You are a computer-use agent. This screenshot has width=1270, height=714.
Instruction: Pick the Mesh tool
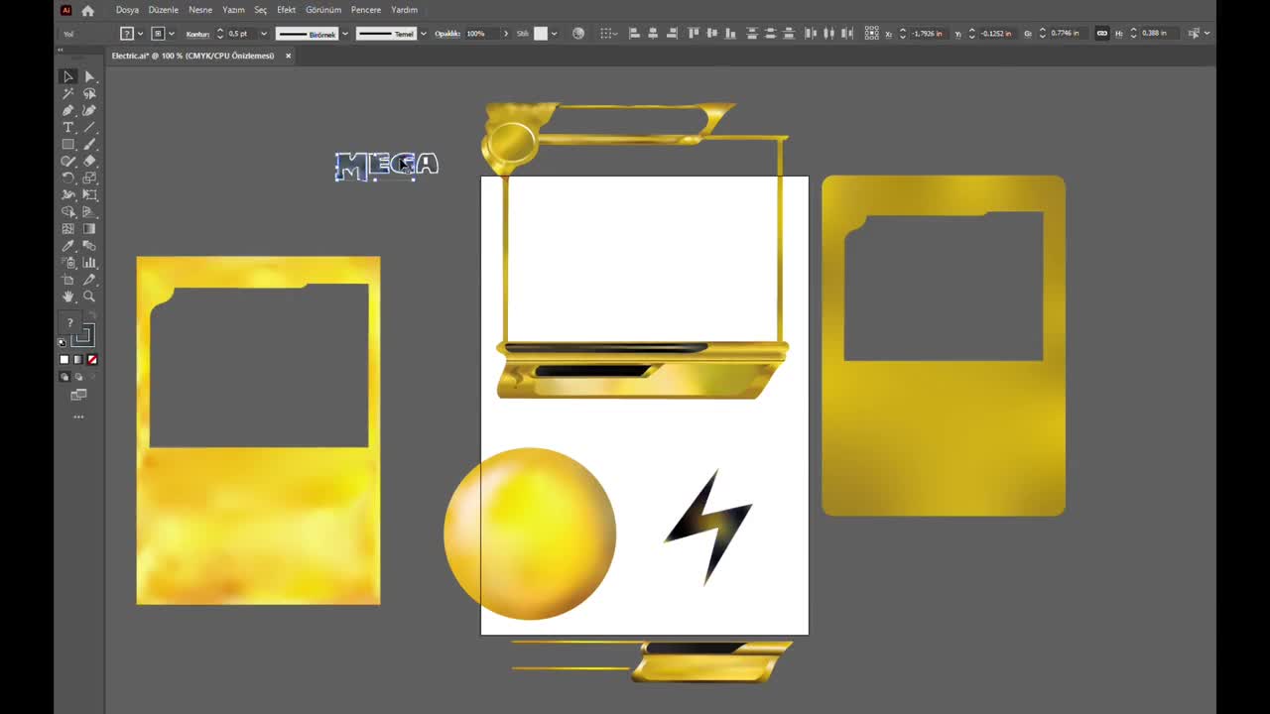67,228
